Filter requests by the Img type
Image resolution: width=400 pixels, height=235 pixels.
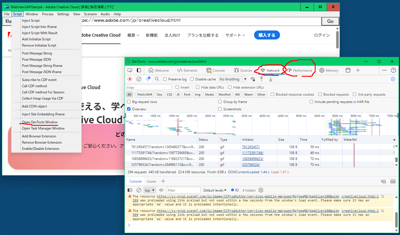198,95
